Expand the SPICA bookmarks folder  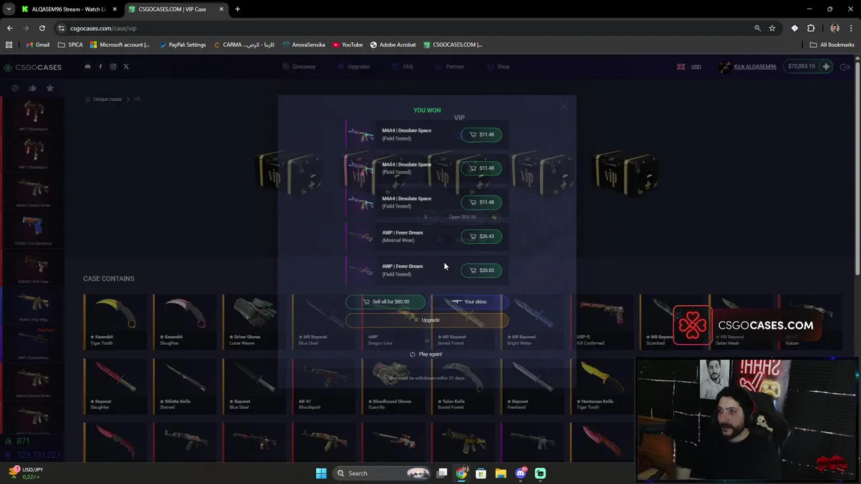(71, 44)
